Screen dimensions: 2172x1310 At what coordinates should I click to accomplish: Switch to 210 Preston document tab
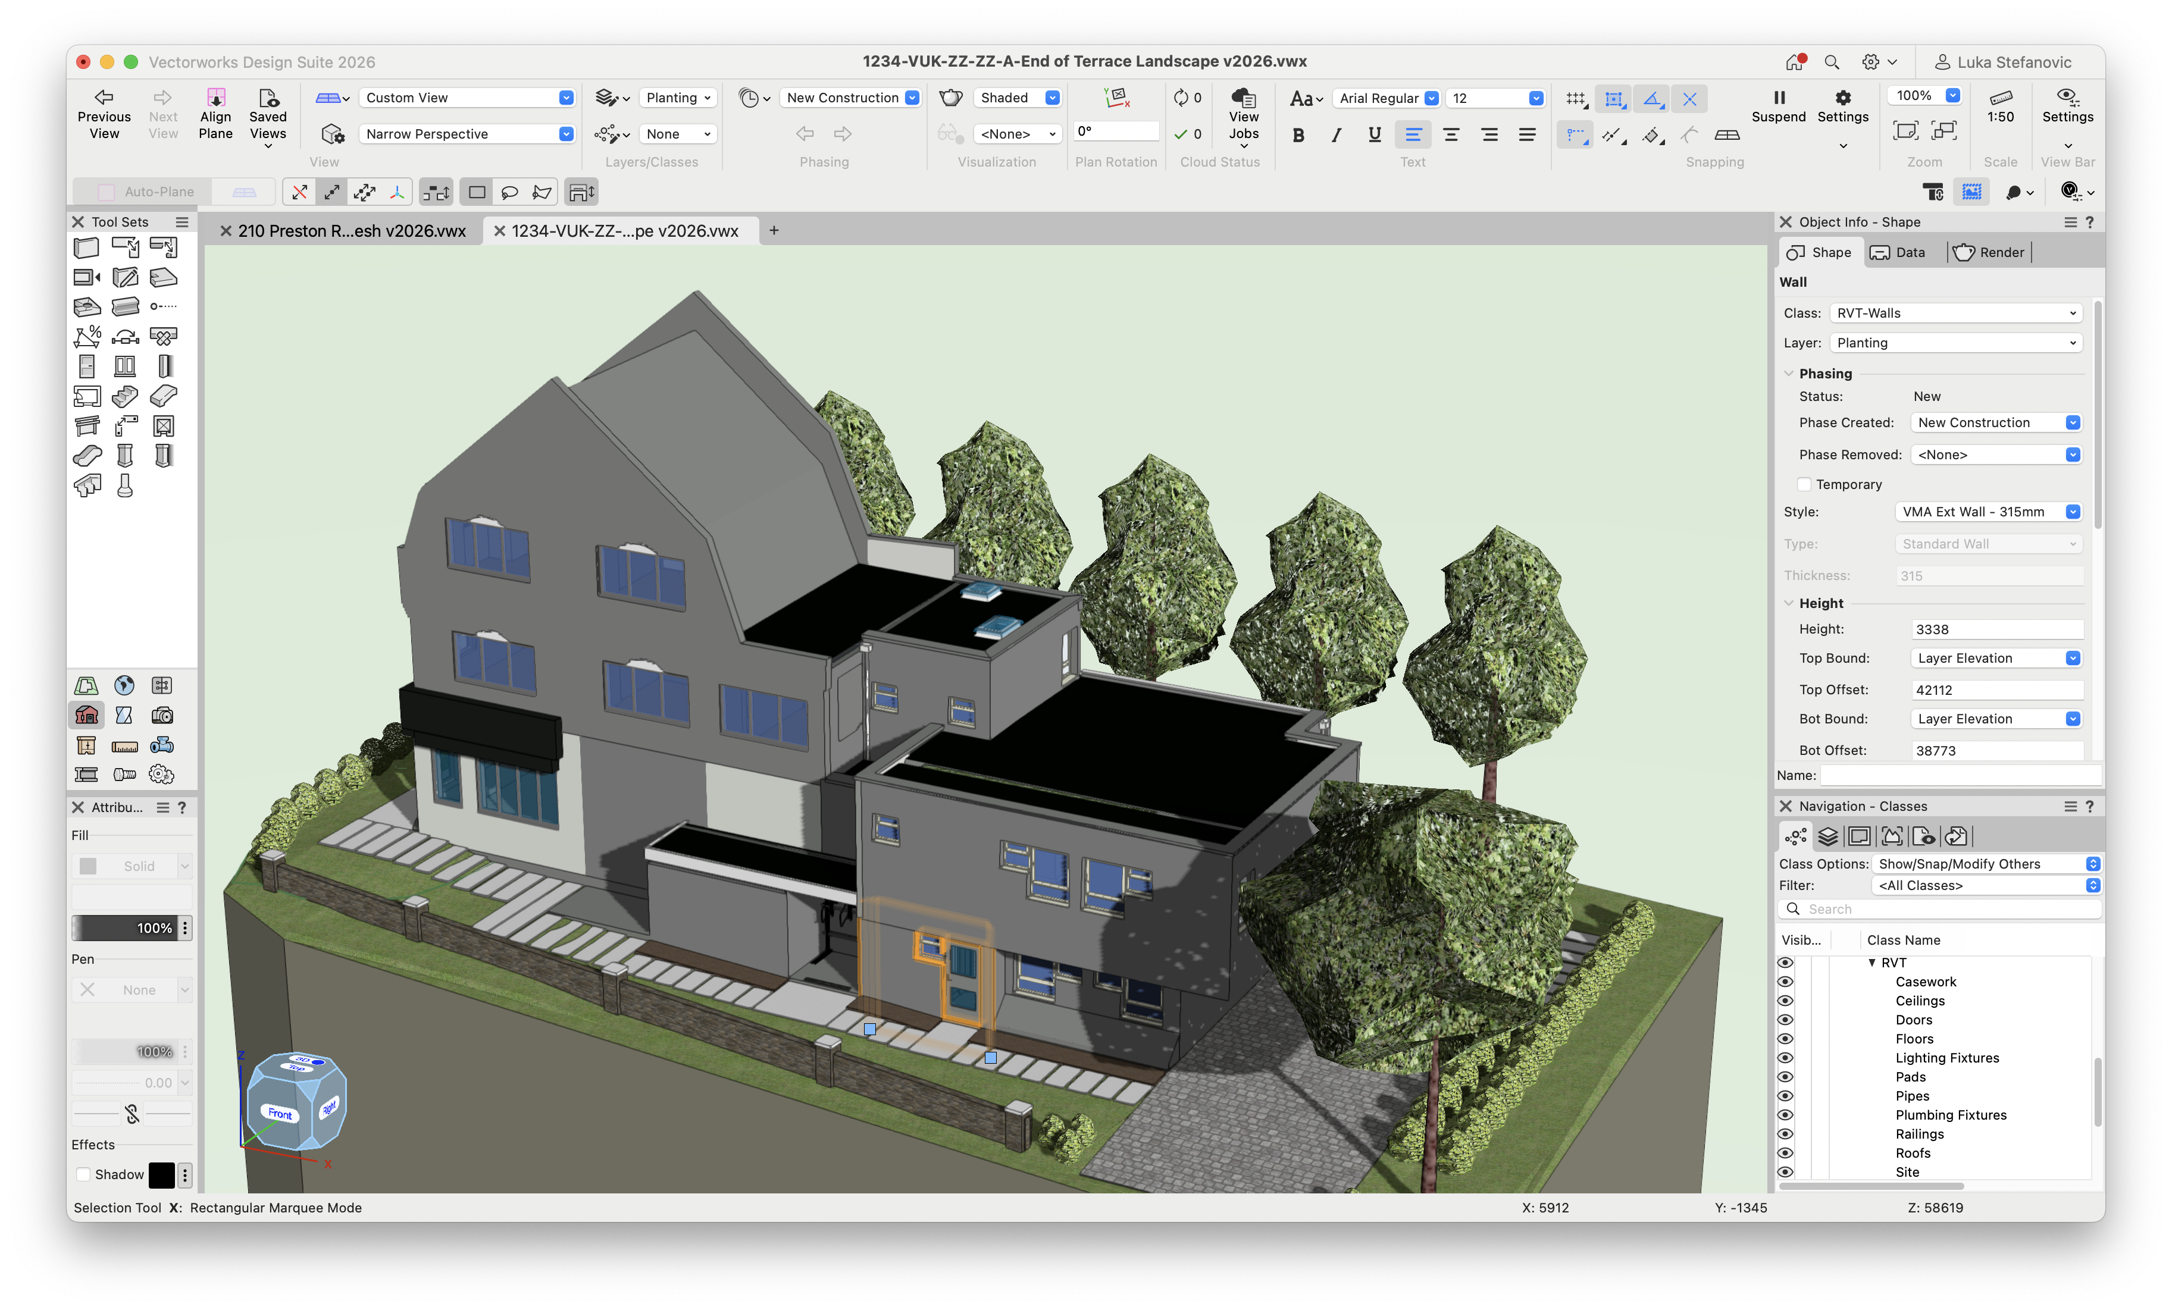pos(351,231)
